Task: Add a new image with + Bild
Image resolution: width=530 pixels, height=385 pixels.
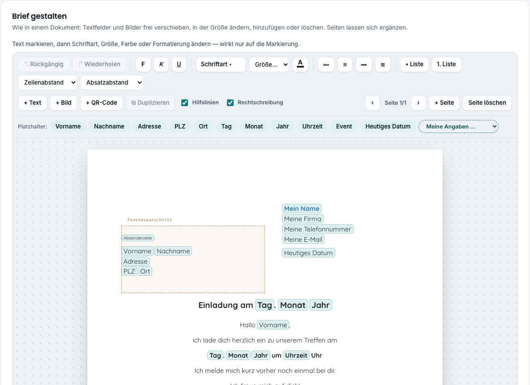Action: [x=64, y=103]
